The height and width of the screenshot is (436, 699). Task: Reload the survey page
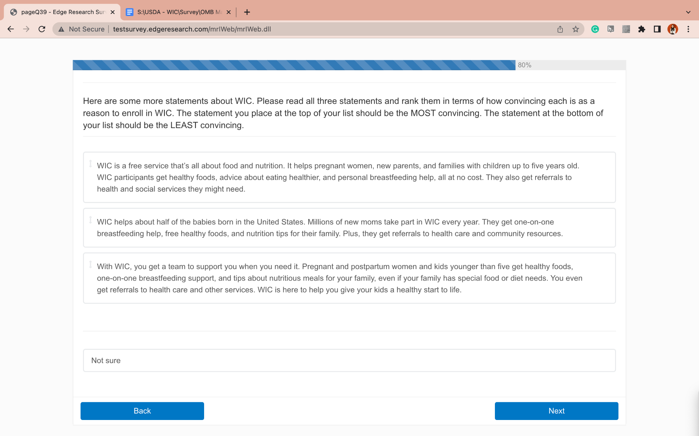[x=42, y=29]
